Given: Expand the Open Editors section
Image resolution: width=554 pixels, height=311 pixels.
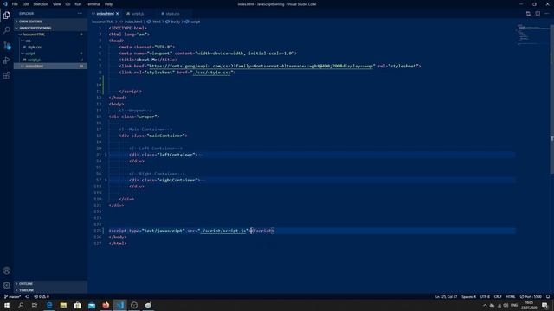Looking at the screenshot, I should [50, 22].
